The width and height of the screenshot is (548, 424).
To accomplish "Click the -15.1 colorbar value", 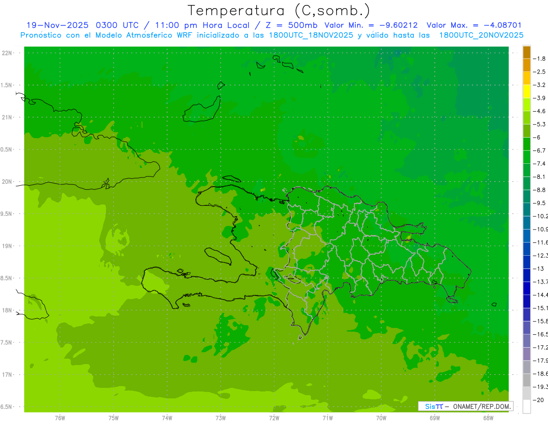I will pyautogui.click(x=540, y=308).
